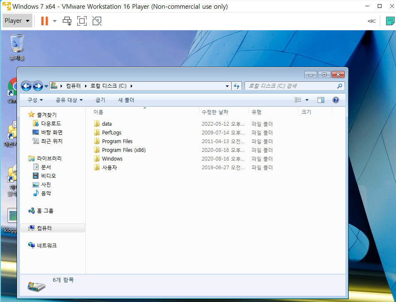This screenshot has height=302, width=396.
Task: Expand the arrow after 로컬 디스크 (C:) breadcrumb
Action: (x=131, y=86)
